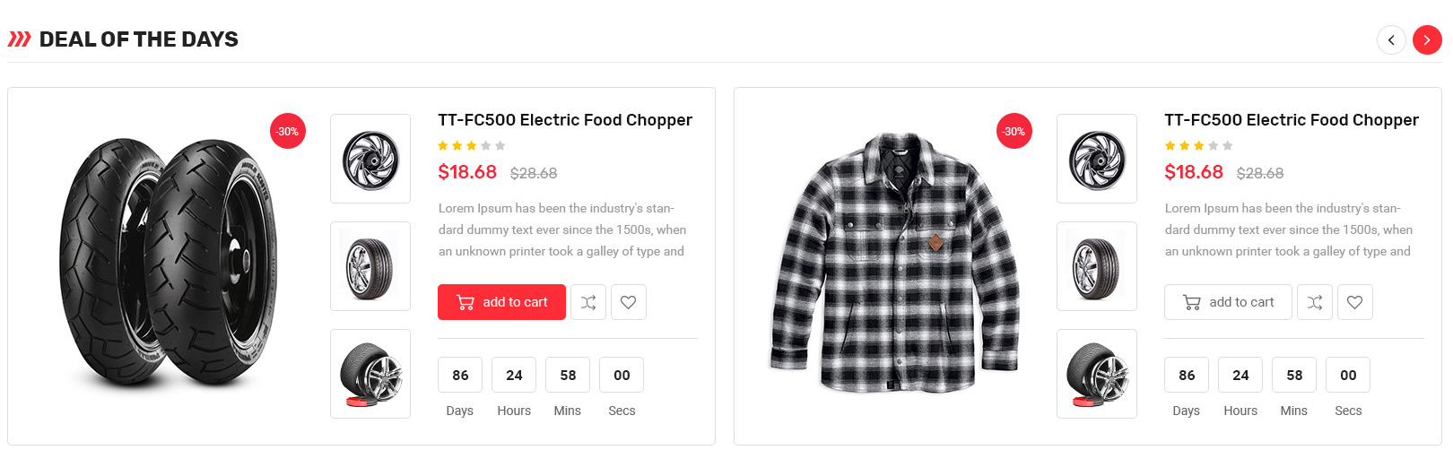Select black alloy rim thumbnail in shirt card

1097,159
